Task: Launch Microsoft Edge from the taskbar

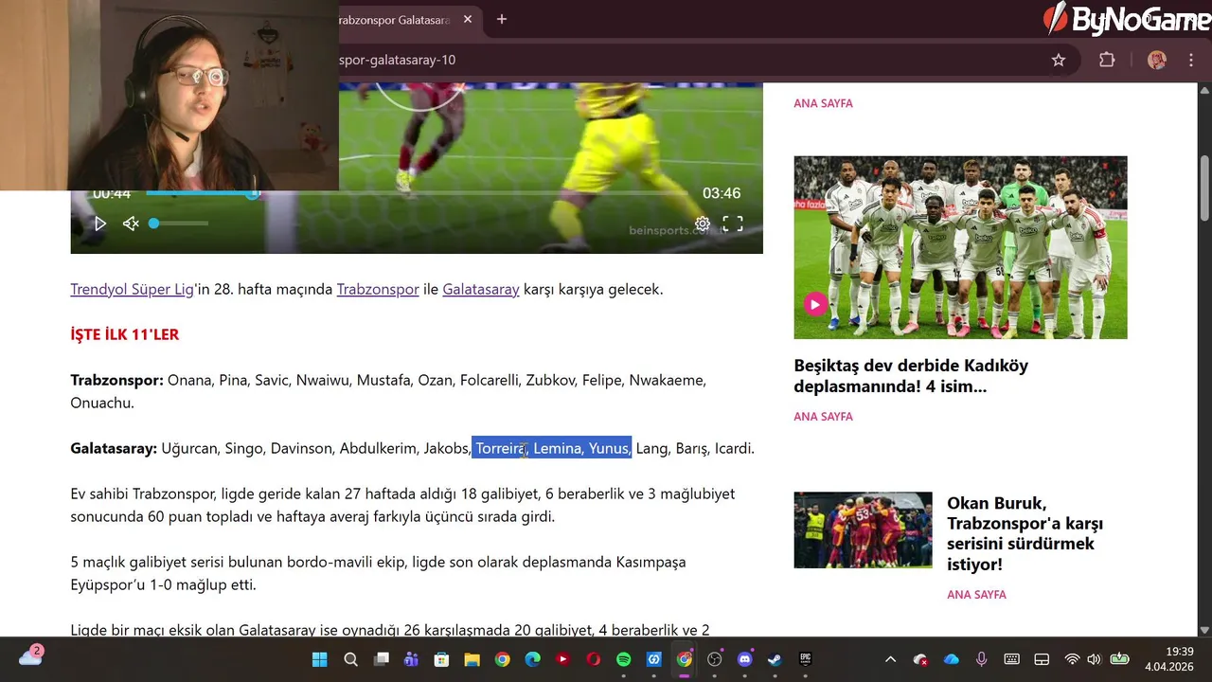Action: click(x=532, y=659)
